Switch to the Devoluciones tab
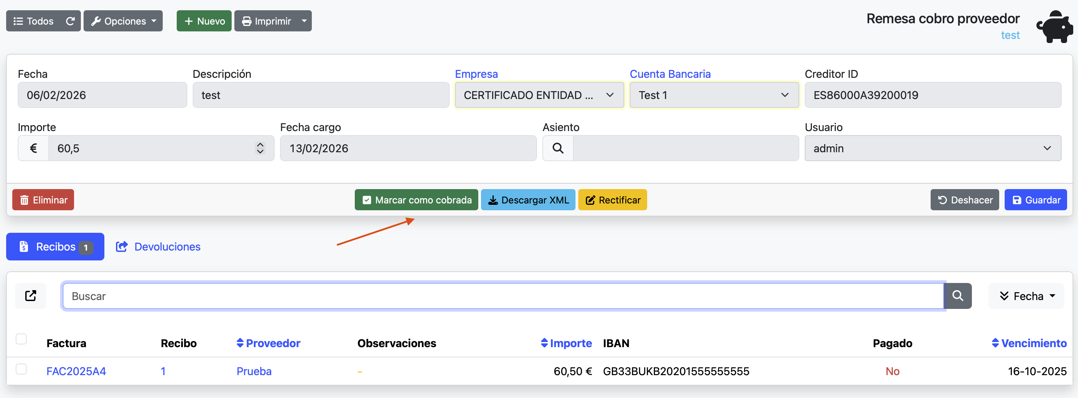The image size is (1078, 398). click(158, 247)
